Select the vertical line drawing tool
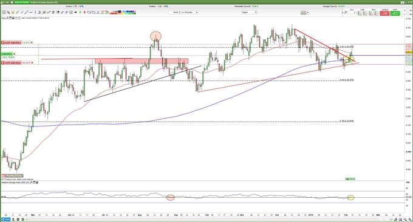Screen dimensions: 413x222 [x=35, y=12]
